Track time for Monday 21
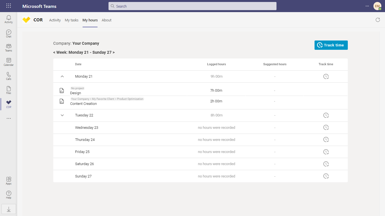Image resolution: width=385 pixels, height=216 pixels. (x=326, y=76)
